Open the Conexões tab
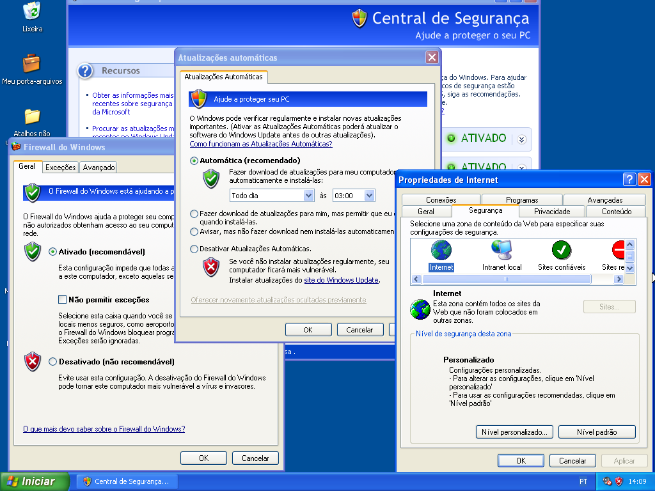655x491 pixels. click(x=441, y=199)
